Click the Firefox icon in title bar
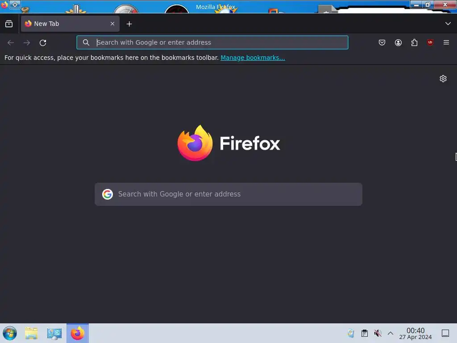Image resolution: width=457 pixels, height=343 pixels. (x=4, y=5)
